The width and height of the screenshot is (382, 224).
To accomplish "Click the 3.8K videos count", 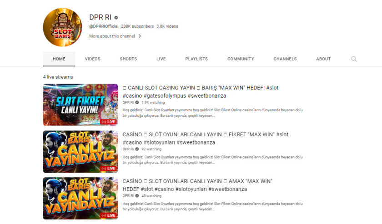I will click(167, 26).
